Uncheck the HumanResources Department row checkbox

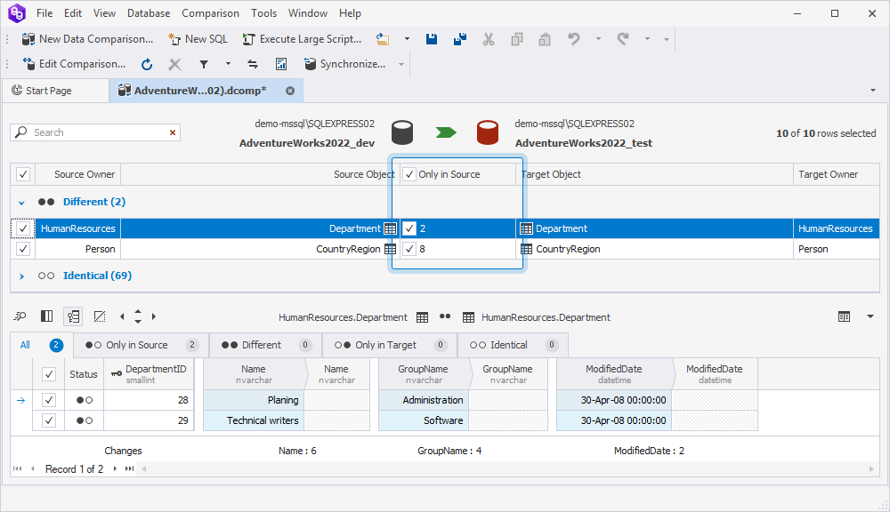(x=23, y=228)
